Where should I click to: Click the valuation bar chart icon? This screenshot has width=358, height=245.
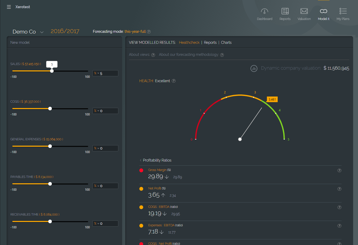tap(254, 68)
